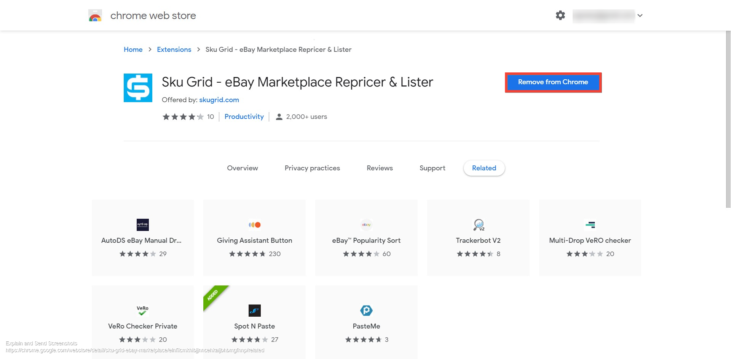731x359 pixels.
Task: Open AutoDS eBay Manual Dr... title
Action: coord(141,240)
